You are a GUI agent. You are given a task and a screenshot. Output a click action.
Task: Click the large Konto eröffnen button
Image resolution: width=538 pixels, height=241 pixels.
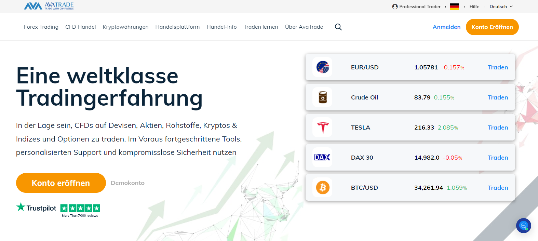coord(61,183)
